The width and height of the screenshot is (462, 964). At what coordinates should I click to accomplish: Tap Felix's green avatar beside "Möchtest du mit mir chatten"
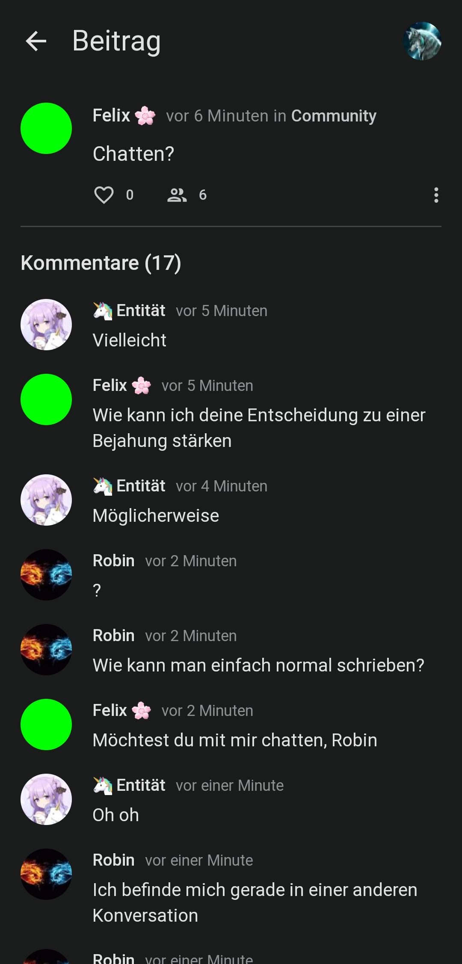pos(46,724)
